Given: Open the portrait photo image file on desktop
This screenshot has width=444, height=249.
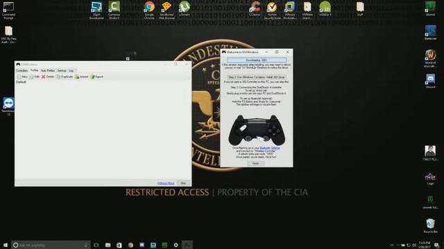Looking at the screenshot, I should point(430,153).
